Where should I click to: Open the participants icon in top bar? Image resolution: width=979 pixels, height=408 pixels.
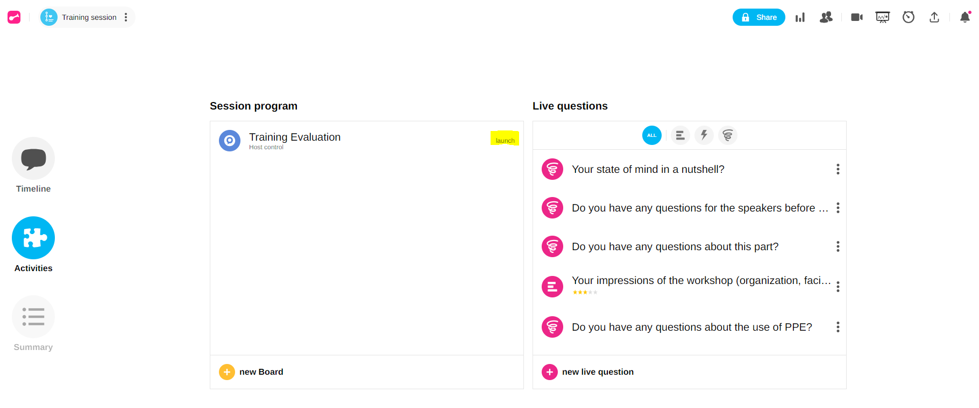tap(826, 17)
